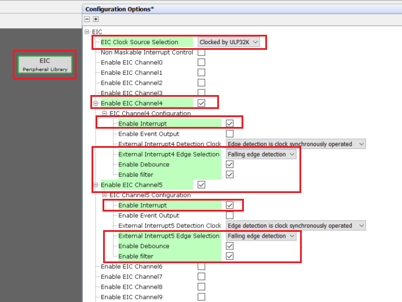Open External Interrupt4 Detection Clock dropdown

[295, 144]
